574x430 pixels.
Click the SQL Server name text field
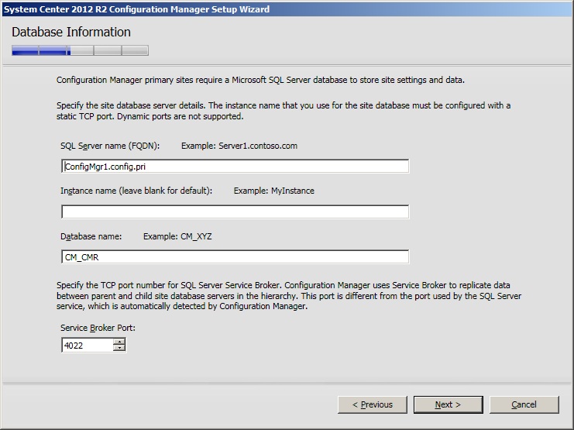pos(235,167)
